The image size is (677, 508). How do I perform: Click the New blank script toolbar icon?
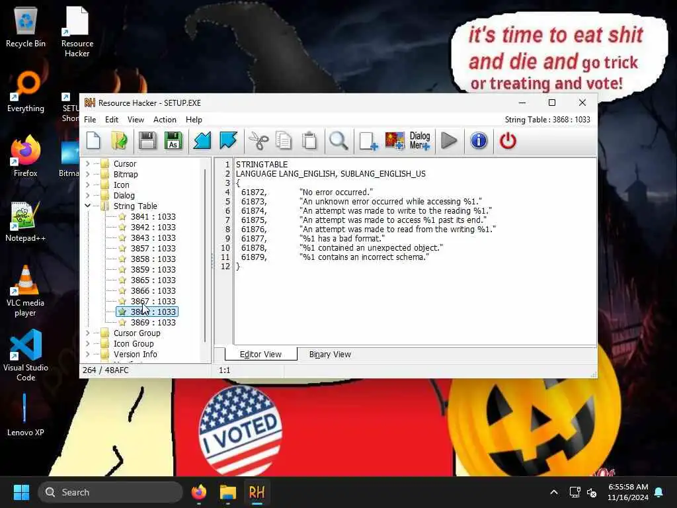tap(93, 141)
